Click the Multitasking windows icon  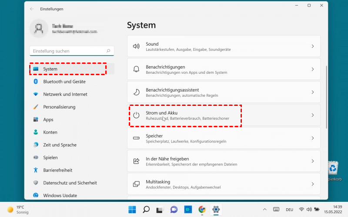pyautogui.click(x=136, y=184)
